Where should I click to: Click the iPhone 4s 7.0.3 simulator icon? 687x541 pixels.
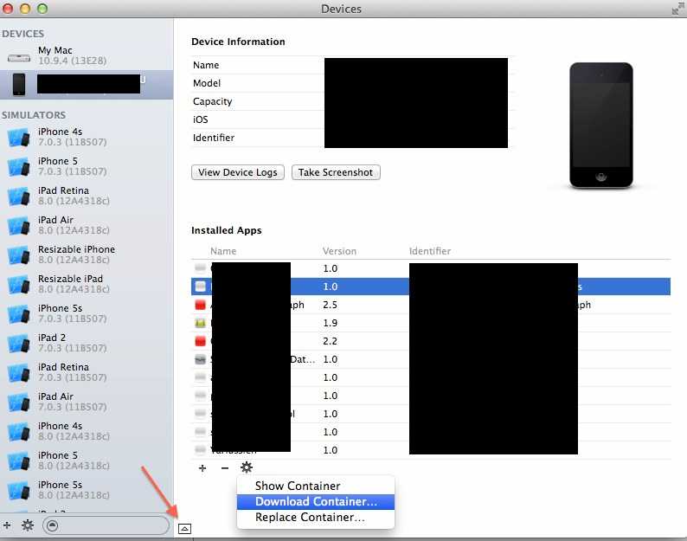(x=19, y=138)
